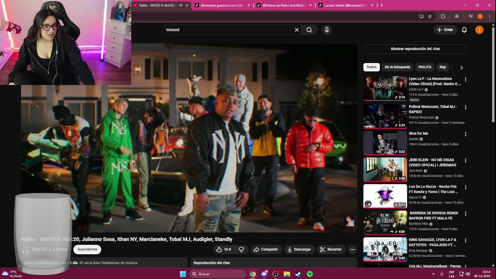This screenshot has width=496, height=279.
Task: Select the Todos filter chip
Action: [x=371, y=67]
